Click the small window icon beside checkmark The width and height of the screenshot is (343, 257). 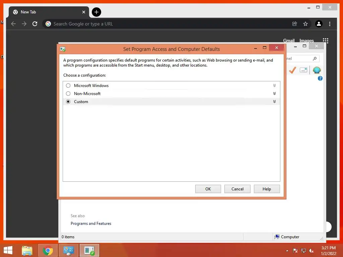[x=303, y=70]
